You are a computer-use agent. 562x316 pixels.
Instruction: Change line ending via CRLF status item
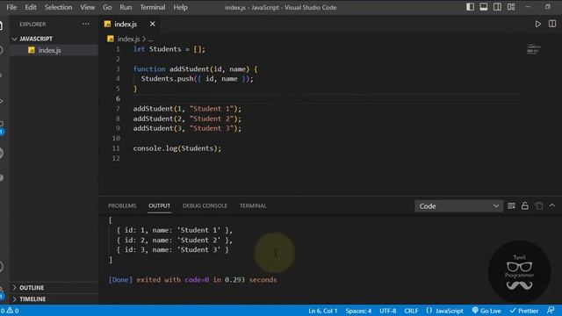411,311
